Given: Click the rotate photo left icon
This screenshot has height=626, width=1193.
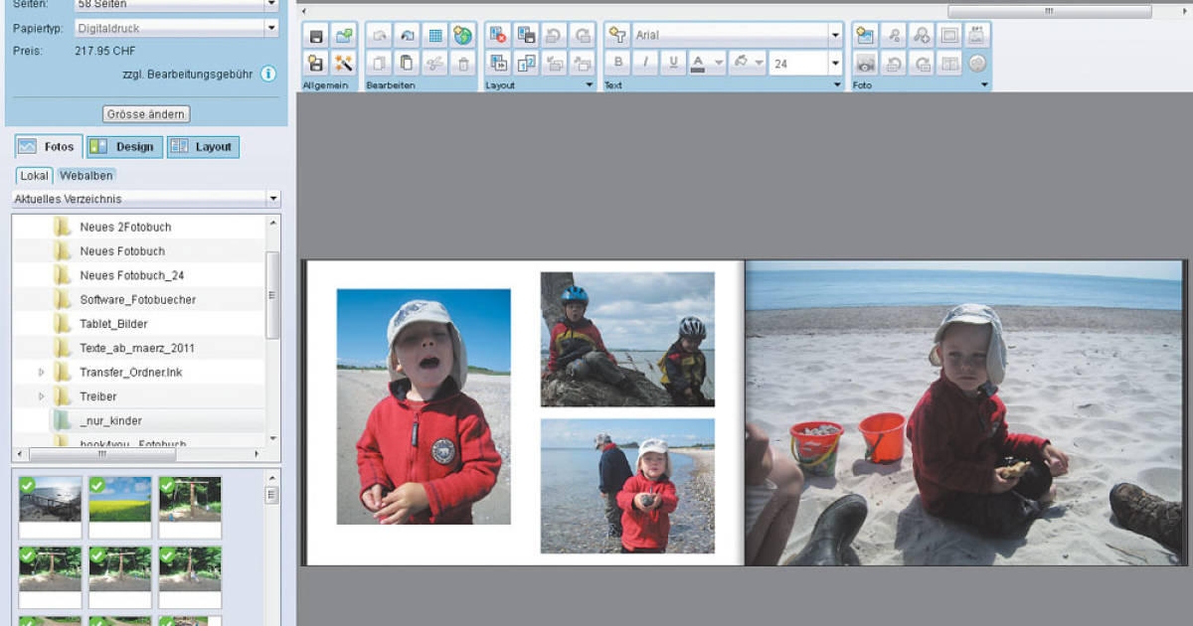Looking at the screenshot, I should pos(894,64).
